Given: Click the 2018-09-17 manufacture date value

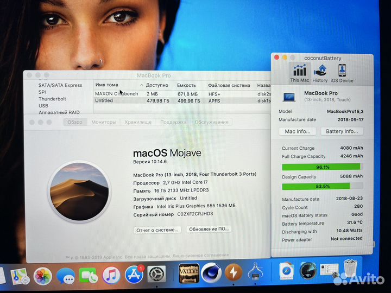Looking at the screenshot, I should 350,119.
